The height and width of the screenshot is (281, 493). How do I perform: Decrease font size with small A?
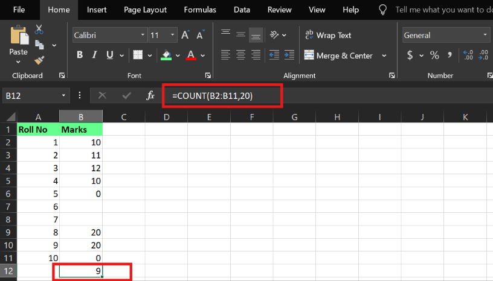click(x=201, y=35)
